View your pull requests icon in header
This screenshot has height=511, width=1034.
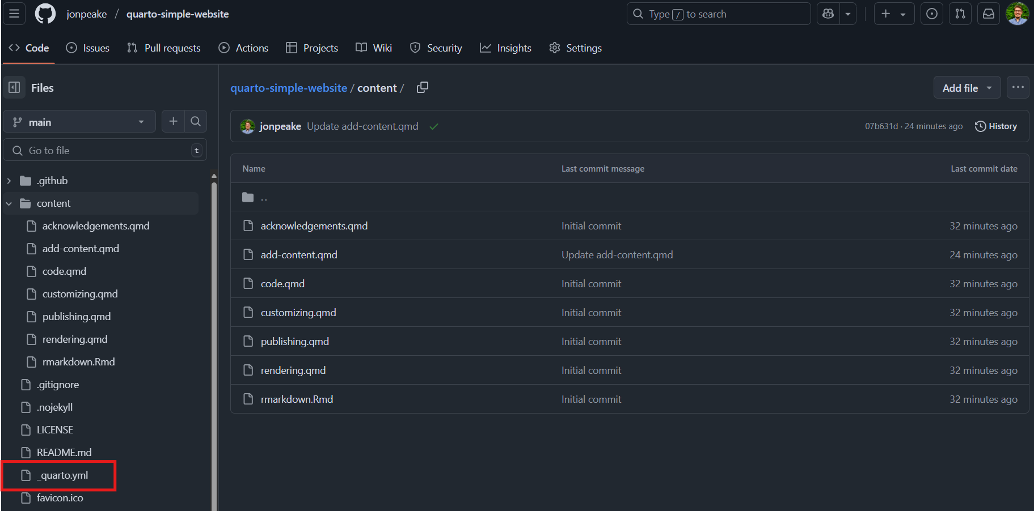click(x=960, y=14)
